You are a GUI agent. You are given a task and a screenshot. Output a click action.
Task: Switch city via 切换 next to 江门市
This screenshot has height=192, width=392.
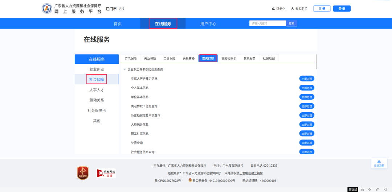[122, 9]
